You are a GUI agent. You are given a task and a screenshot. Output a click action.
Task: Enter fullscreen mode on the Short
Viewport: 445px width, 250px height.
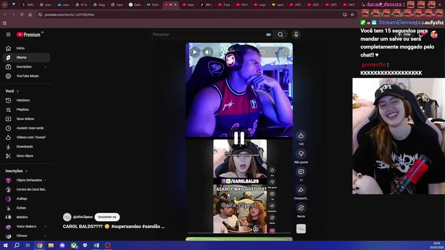[x=284, y=52]
